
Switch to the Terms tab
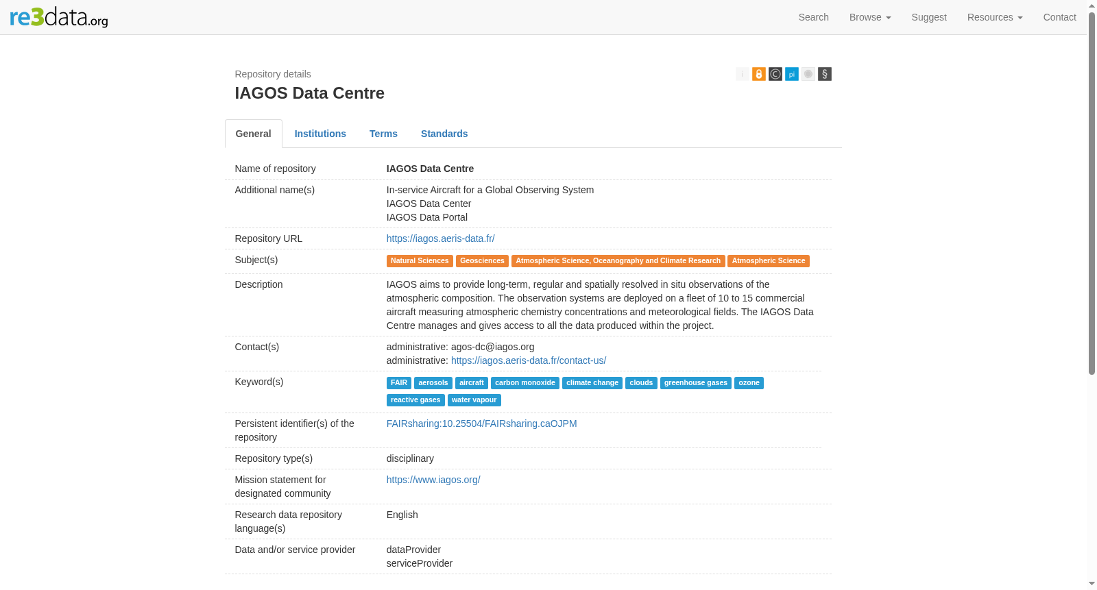383,134
